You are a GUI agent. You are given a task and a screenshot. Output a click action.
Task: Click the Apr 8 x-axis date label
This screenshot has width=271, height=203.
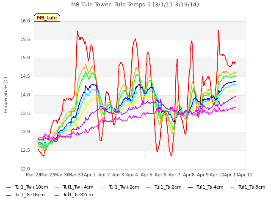point(189,175)
